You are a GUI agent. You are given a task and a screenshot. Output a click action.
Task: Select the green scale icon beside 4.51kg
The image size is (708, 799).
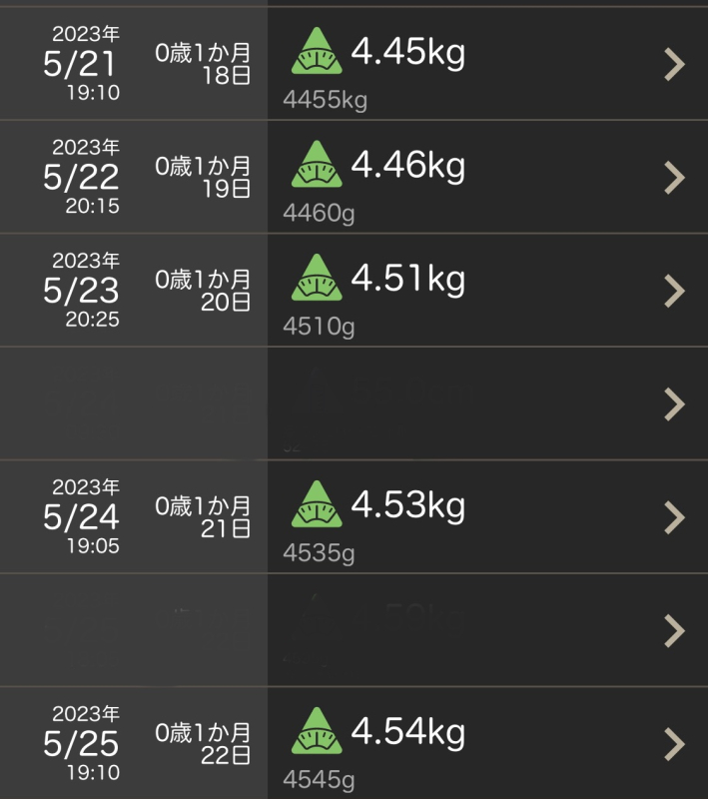316,277
